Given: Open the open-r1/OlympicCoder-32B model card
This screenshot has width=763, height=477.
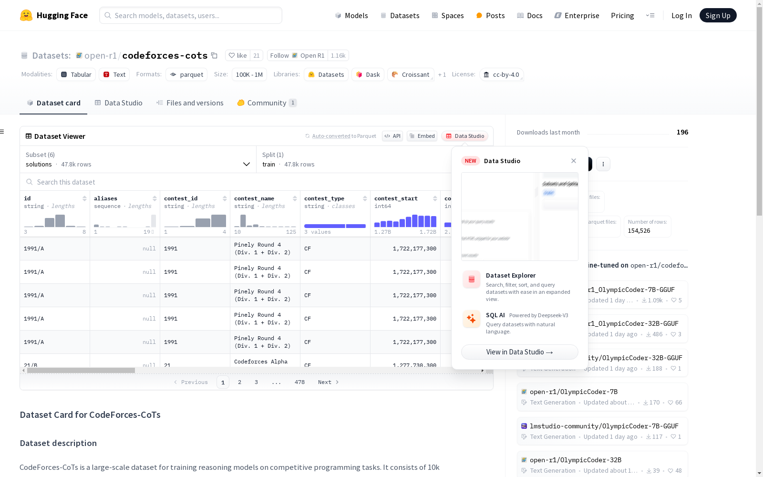Looking at the screenshot, I should click(x=602, y=464).
